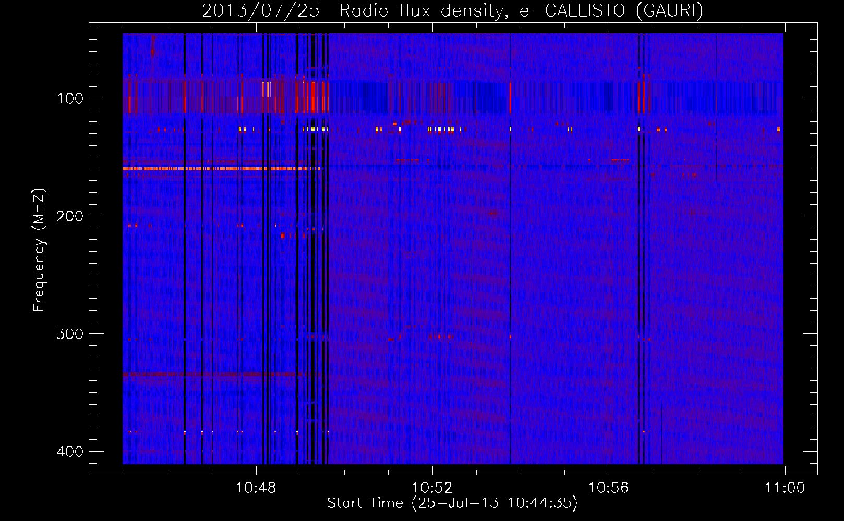Click the 10:56 time tick label

click(x=609, y=488)
